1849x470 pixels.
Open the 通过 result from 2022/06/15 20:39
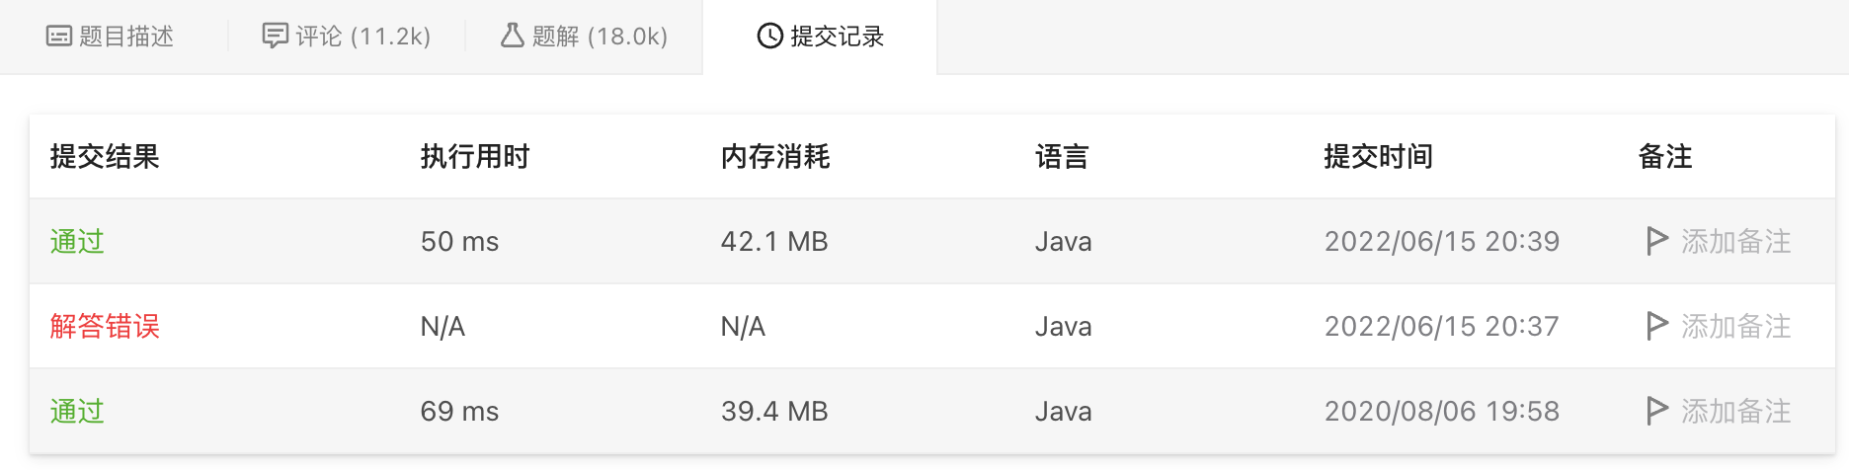(x=77, y=241)
